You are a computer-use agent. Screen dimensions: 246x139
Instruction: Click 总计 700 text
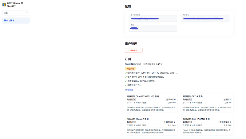(228, 103)
